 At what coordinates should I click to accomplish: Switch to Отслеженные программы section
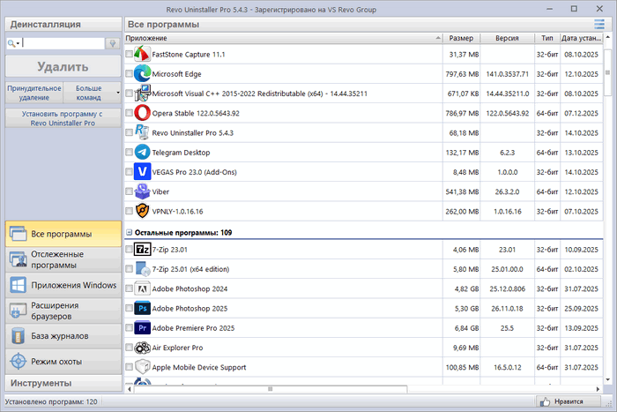(x=62, y=259)
